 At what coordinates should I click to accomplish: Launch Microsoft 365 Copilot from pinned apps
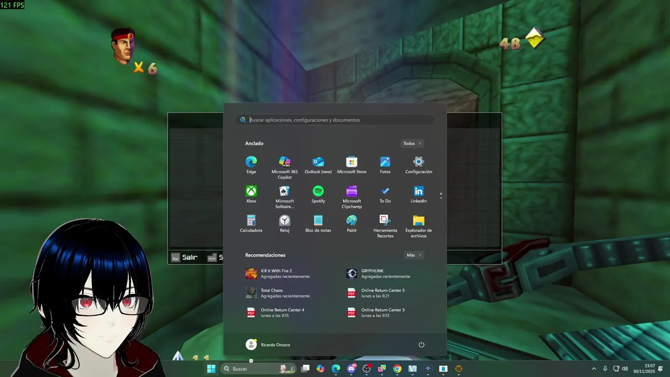point(285,168)
